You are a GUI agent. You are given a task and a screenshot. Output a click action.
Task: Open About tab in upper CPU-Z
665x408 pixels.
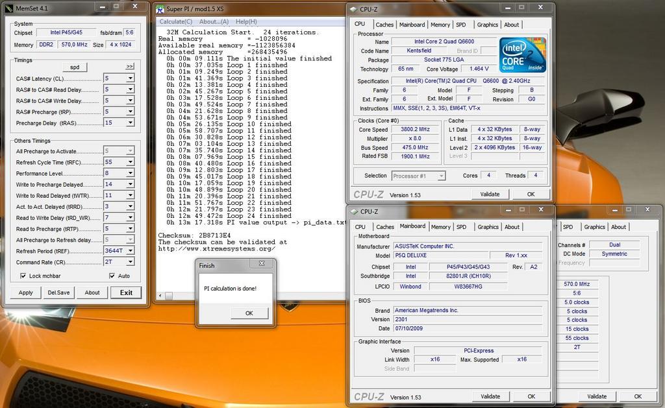512,25
